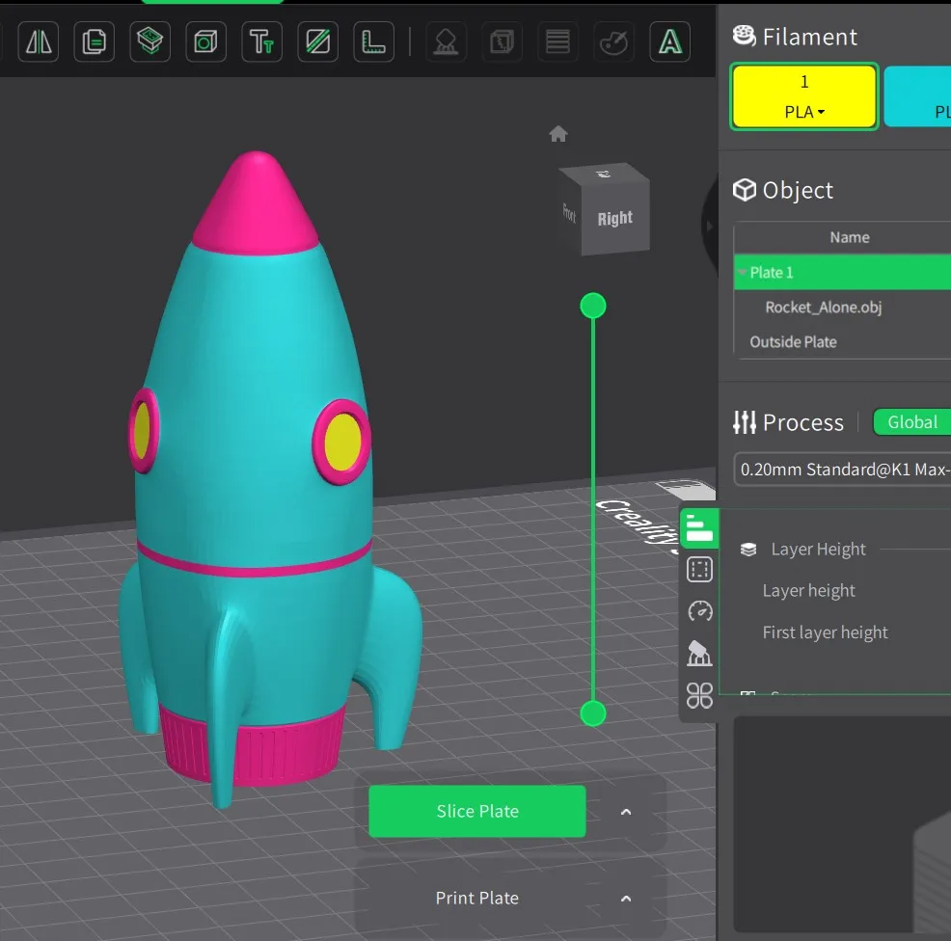Open the 0.20mm Standard process preset dropdown
The height and width of the screenshot is (941, 951).
(841, 470)
